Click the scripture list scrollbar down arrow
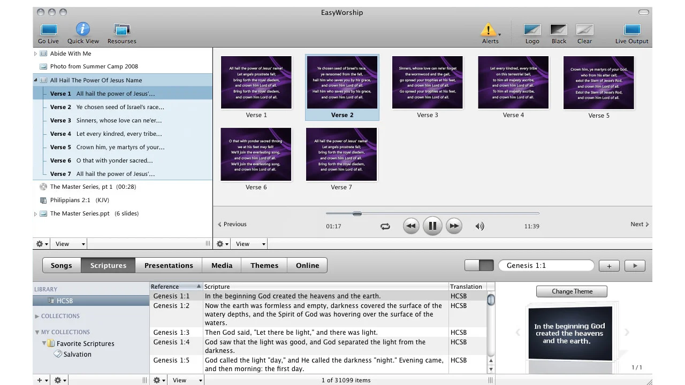Screen dimensions: 685x385 (491, 369)
